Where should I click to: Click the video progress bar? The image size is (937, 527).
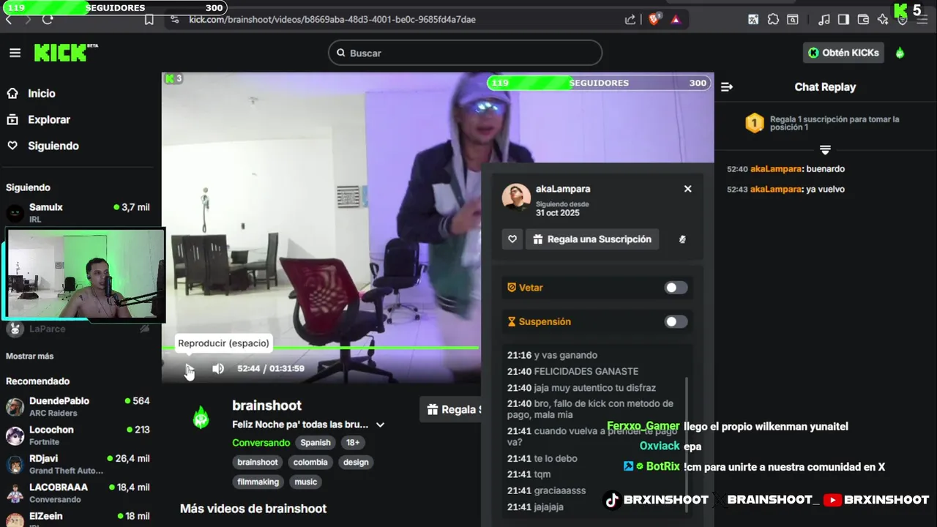click(321, 348)
